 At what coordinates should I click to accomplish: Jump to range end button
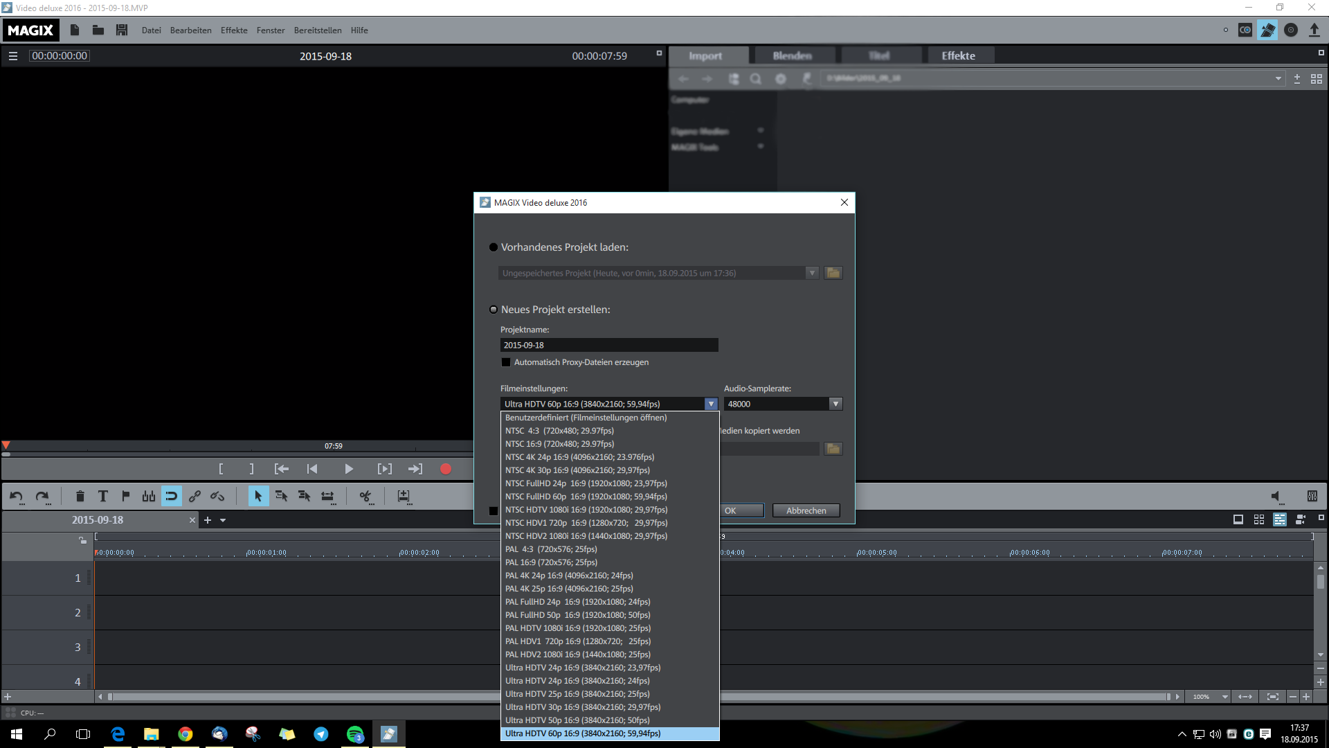point(415,469)
